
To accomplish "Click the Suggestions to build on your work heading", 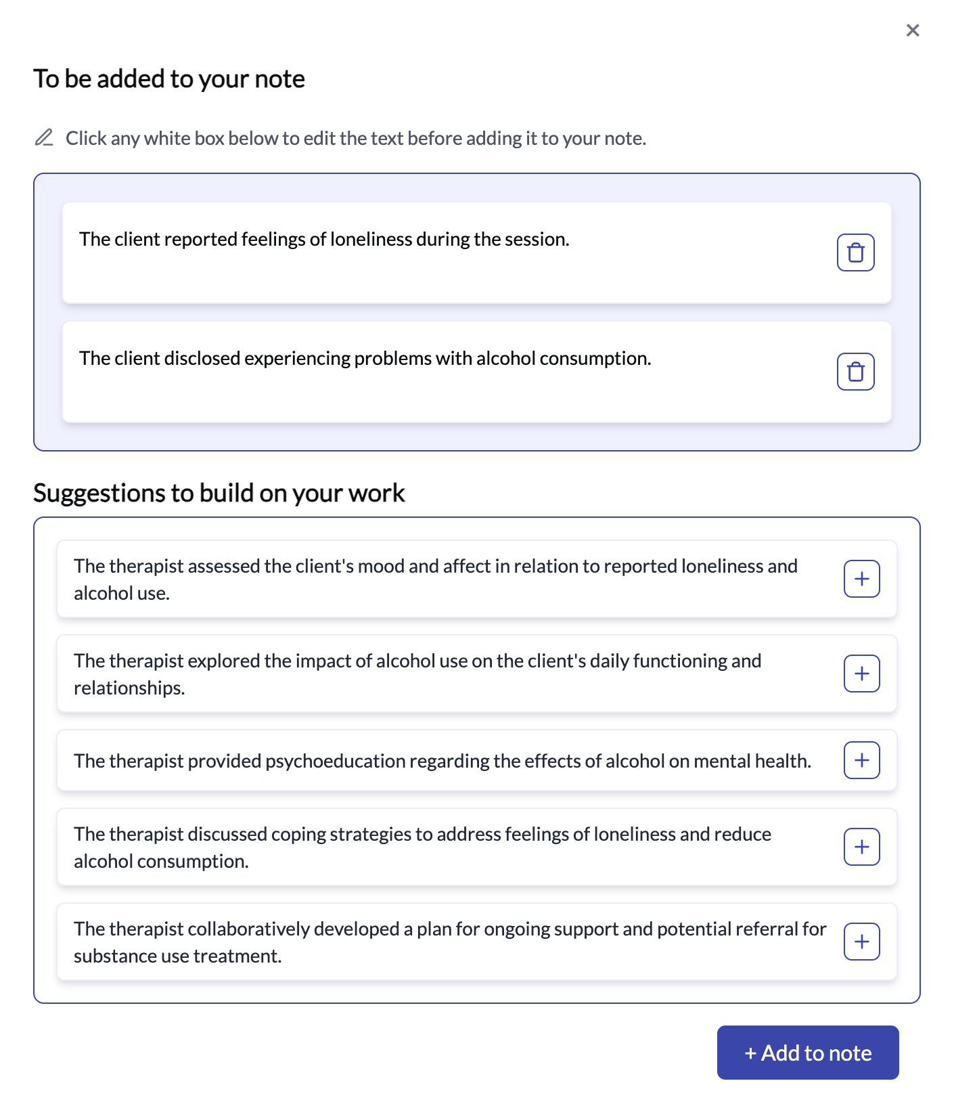I will [219, 493].
